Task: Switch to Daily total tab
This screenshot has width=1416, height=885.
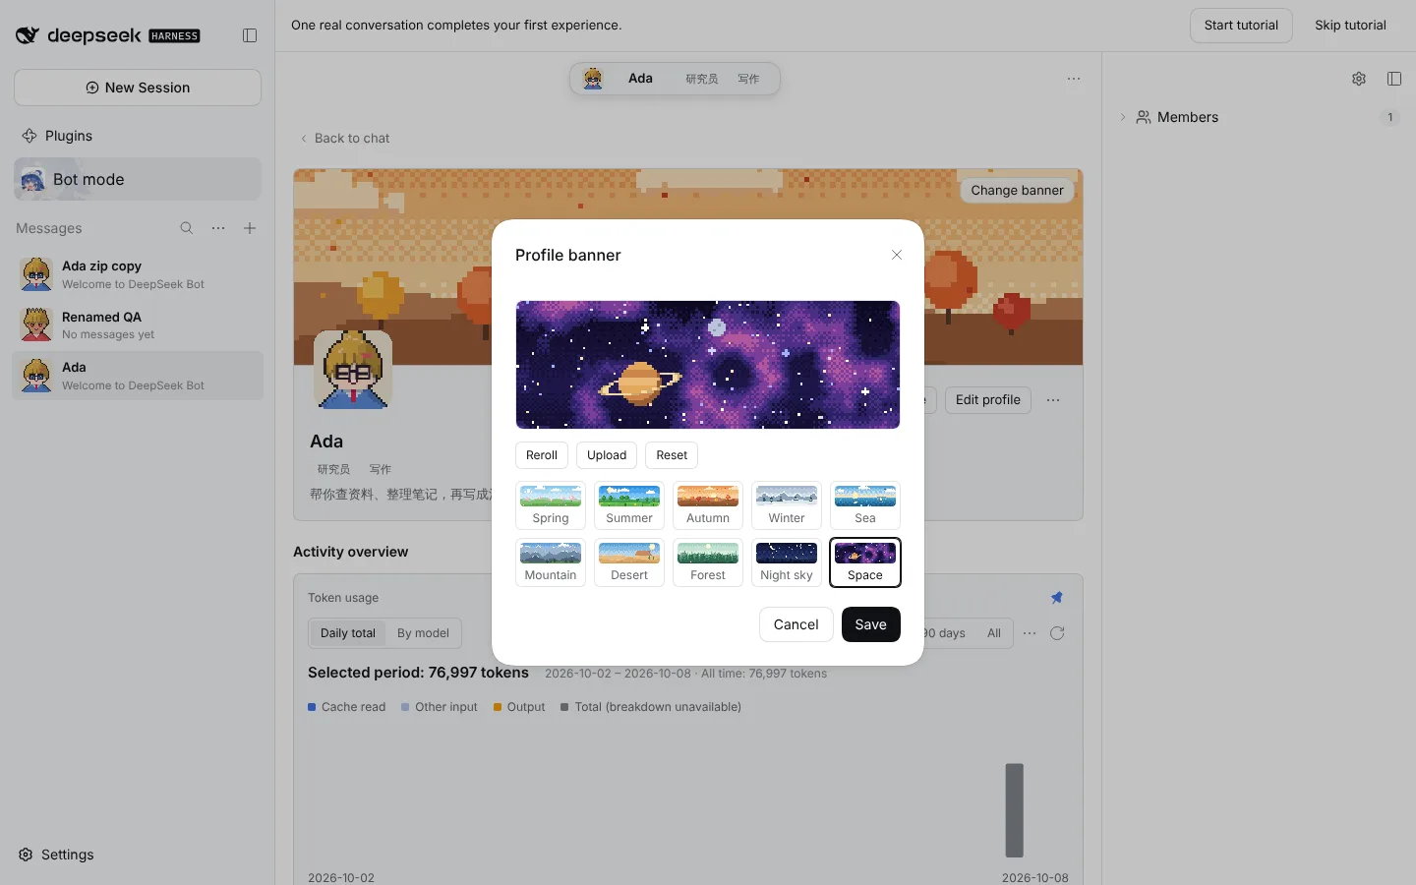Action: [348, 633]
